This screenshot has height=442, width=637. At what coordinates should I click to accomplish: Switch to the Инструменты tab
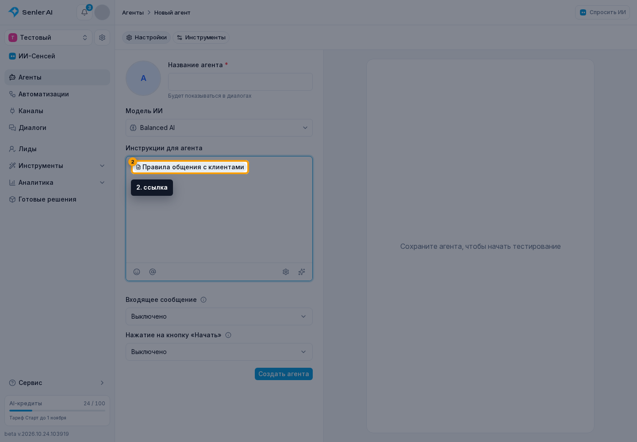[201, 38]
